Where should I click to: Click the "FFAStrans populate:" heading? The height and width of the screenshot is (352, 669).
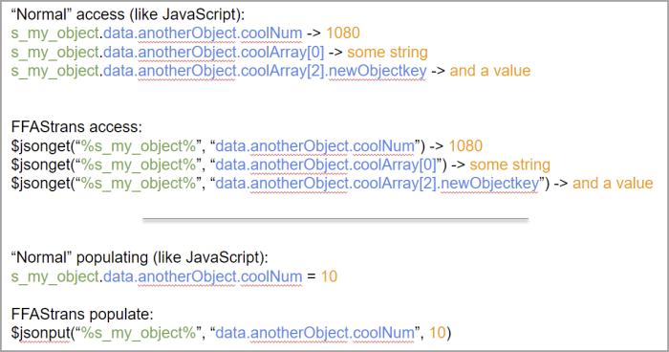click(x=82, y=315)
